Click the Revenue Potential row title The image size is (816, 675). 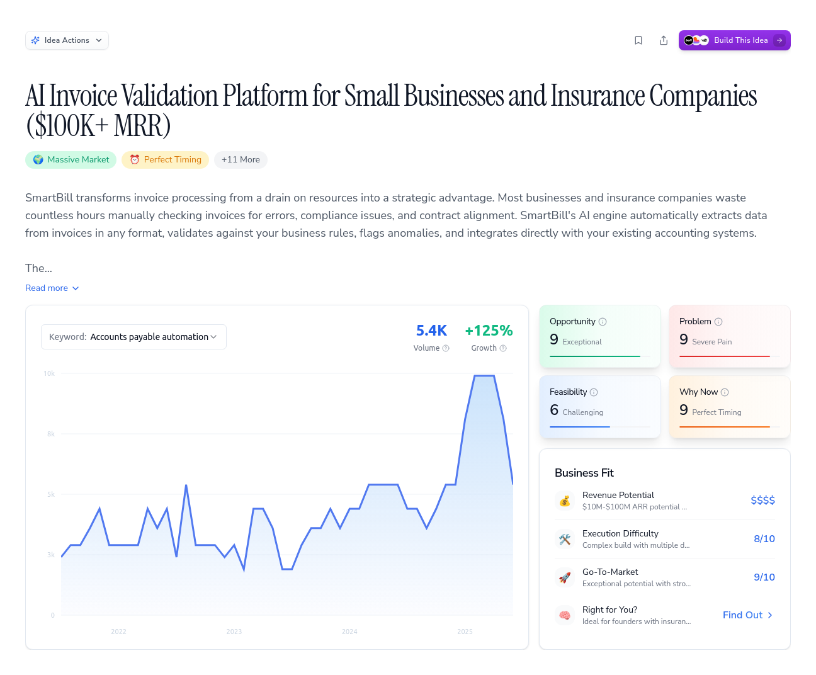click(618, 496)
